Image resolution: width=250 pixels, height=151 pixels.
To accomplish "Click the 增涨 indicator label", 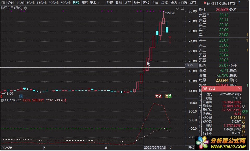I will click(158, 96).
